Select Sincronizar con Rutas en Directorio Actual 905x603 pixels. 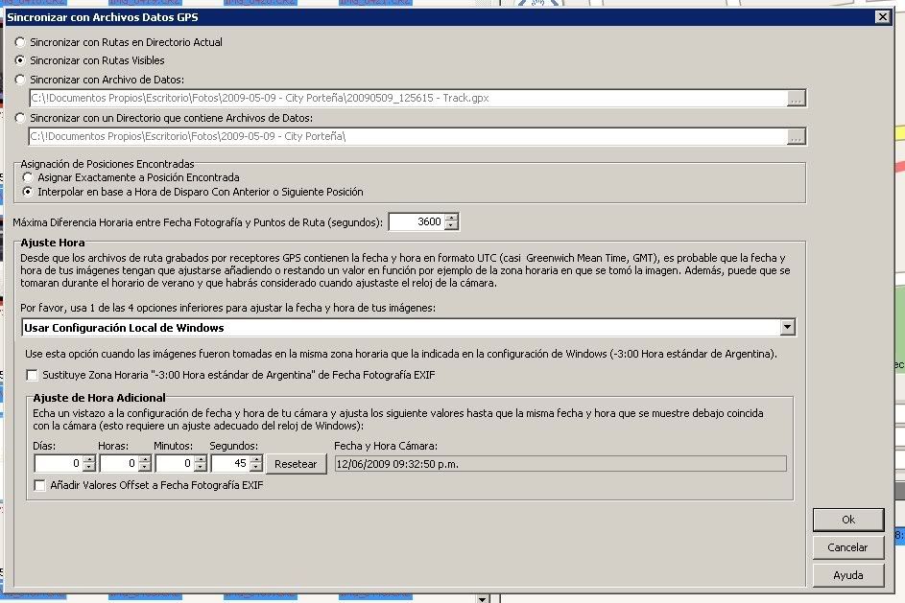(20, 42)
